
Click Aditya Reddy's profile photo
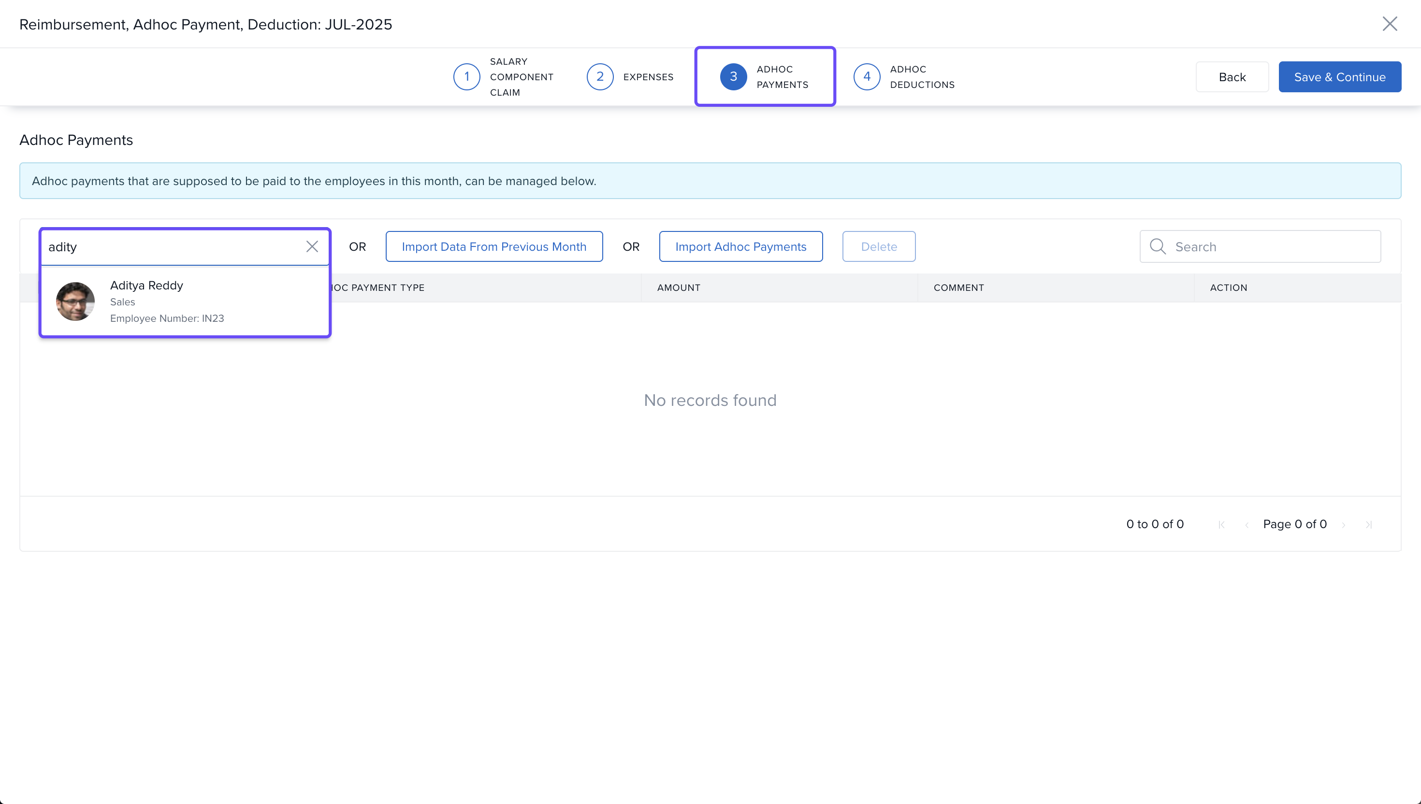pos(76,301)
